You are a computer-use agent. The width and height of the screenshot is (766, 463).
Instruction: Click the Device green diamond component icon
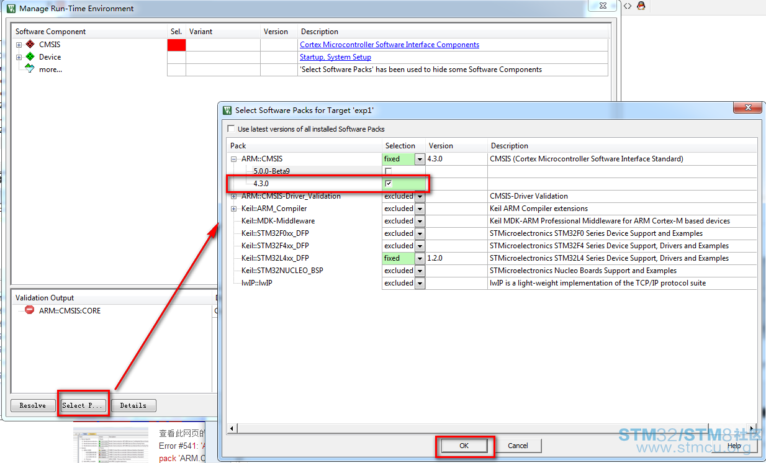(x=30, y=57)
